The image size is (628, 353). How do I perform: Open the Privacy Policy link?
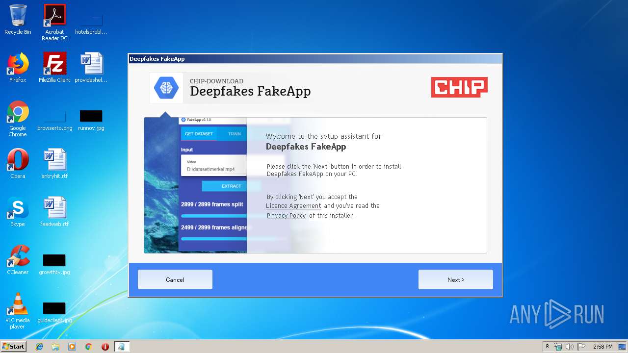pos(287,216)
